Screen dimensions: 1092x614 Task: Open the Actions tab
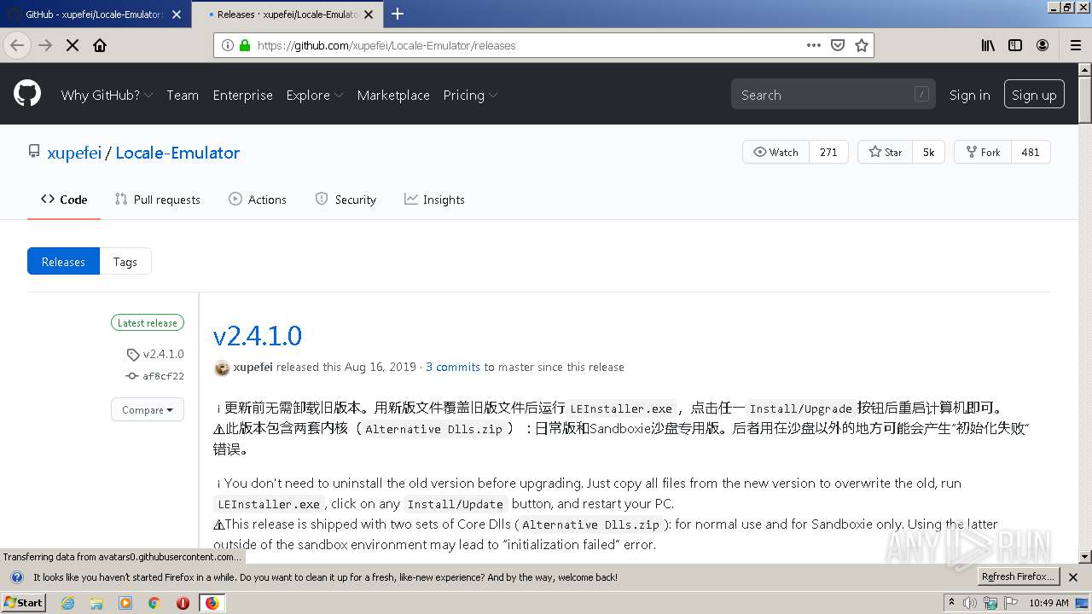click(258, 199)
